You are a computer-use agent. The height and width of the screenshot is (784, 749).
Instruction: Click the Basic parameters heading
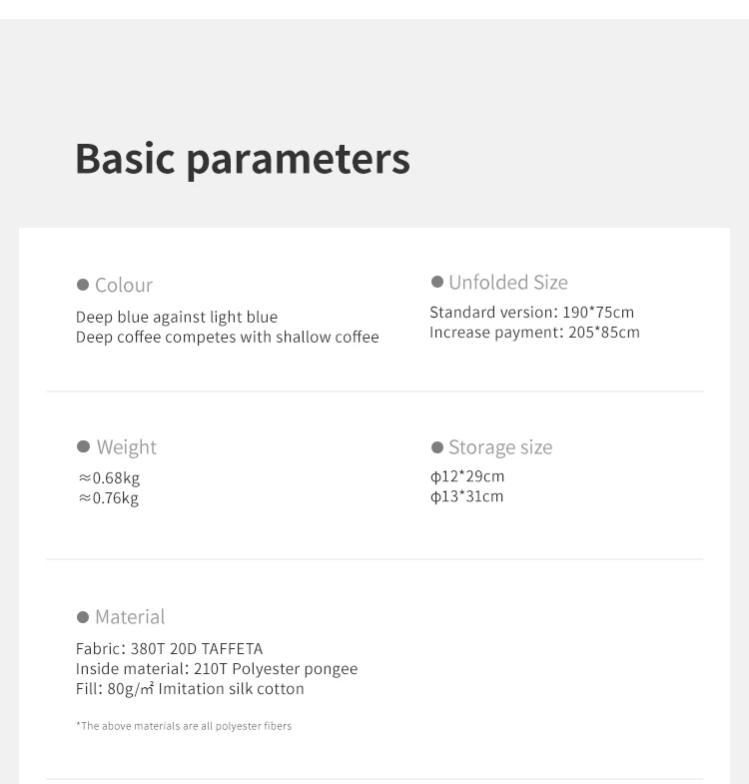(243, 160)
